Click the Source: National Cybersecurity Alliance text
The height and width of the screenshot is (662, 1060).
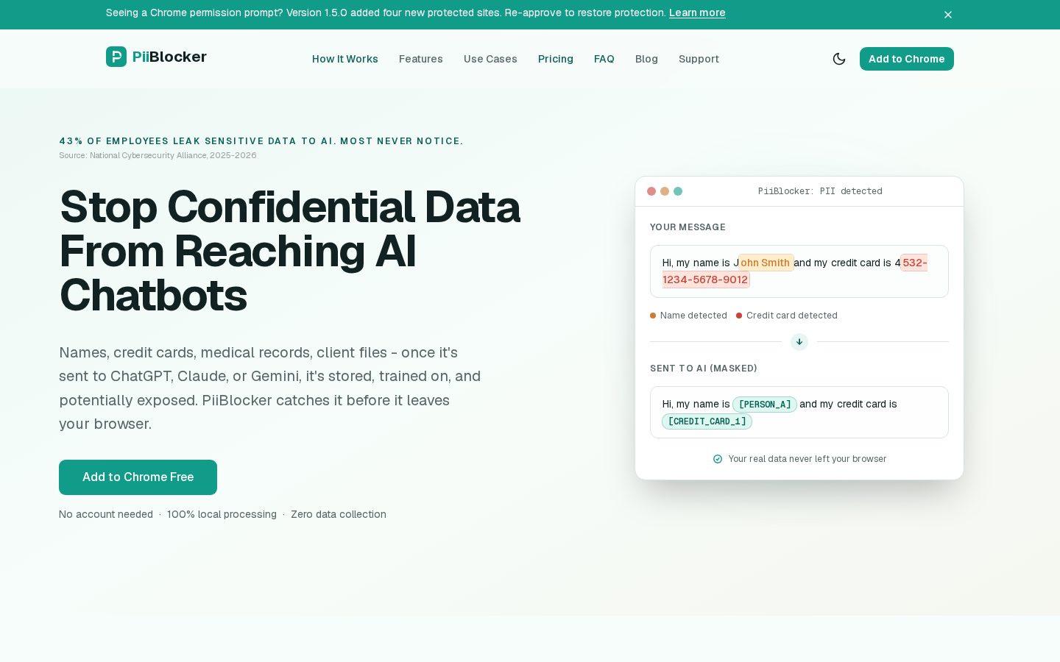[x=158, y=155]
